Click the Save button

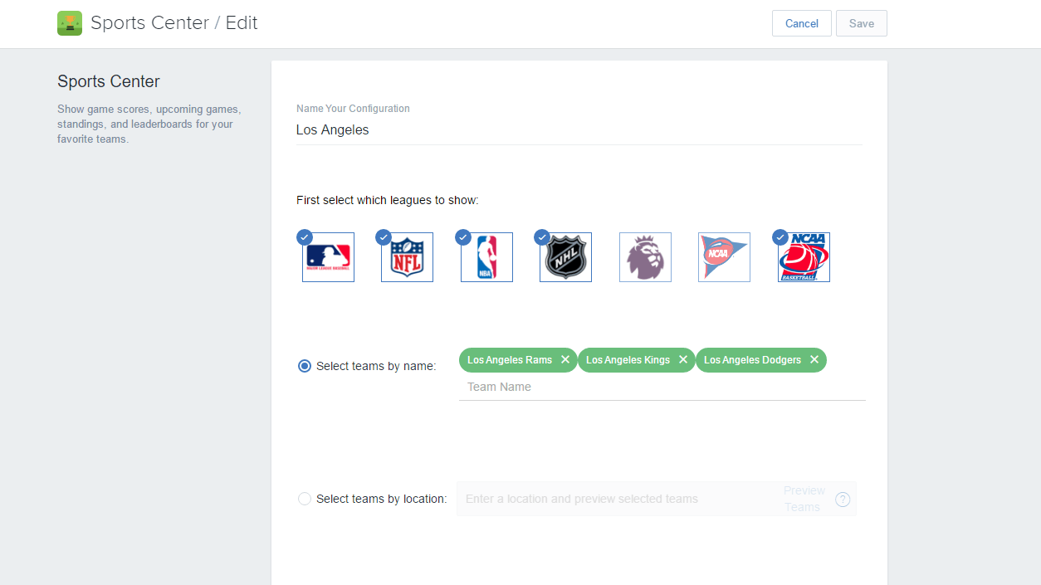pyautogui.click(x=862, y=23)
